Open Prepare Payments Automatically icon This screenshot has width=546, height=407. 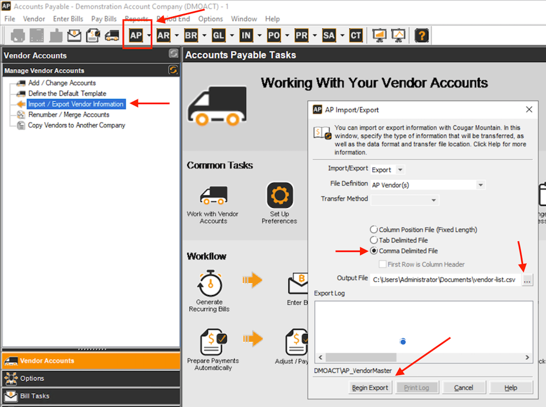[213, 342]
